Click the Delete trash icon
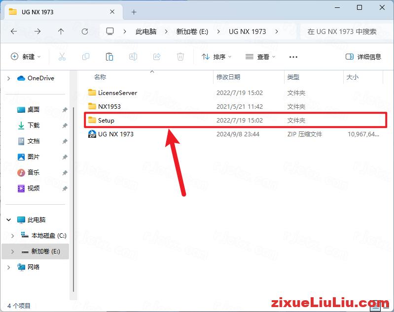This screenshot has width=394, height=312. tap(180, 57)
